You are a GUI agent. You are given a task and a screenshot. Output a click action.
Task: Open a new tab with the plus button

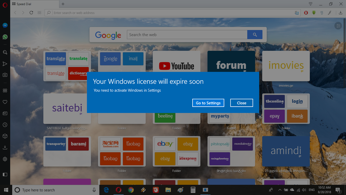click(63, 4)
